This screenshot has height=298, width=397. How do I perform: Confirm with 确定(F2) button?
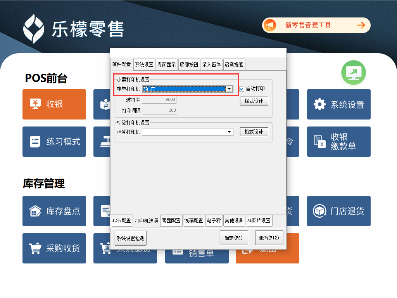(234, 238)
